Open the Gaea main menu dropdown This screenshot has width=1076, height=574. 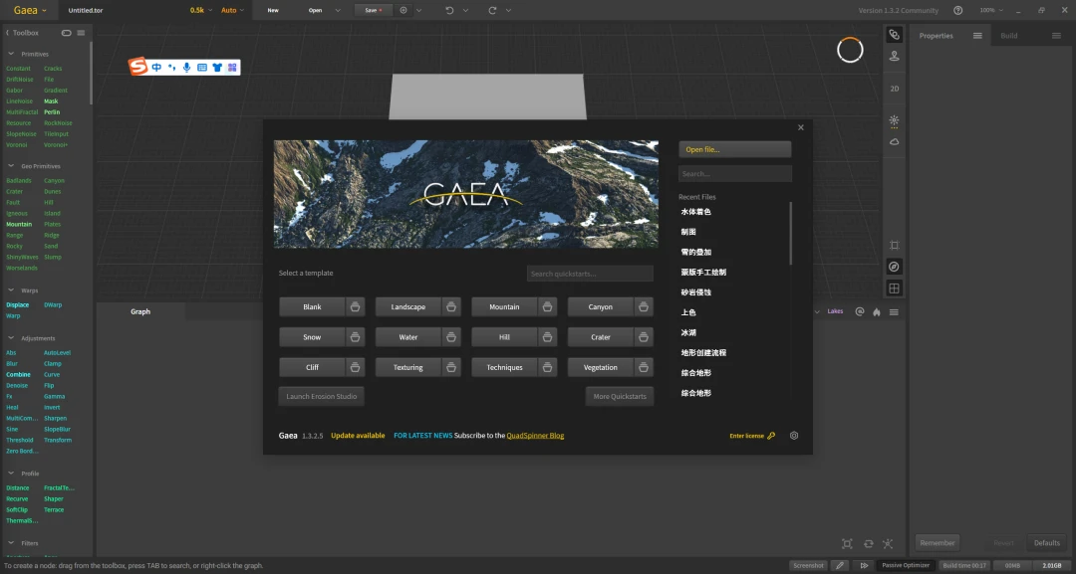point(30,10)
